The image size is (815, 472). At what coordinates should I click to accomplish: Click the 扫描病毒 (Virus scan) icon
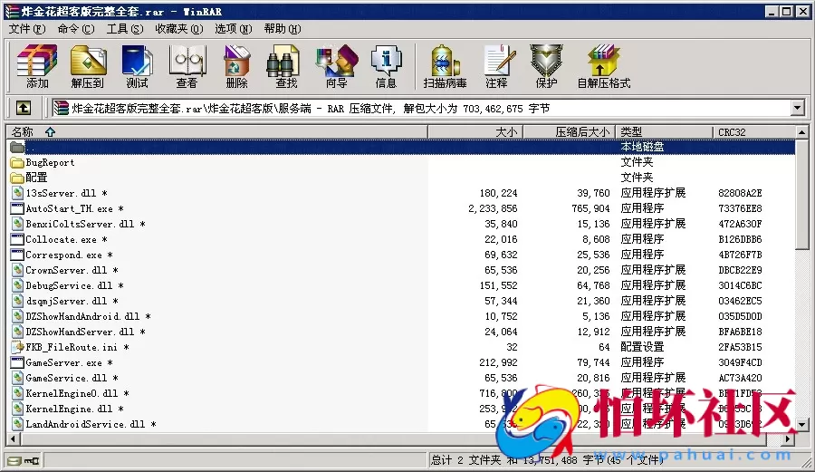coord(445,66)
